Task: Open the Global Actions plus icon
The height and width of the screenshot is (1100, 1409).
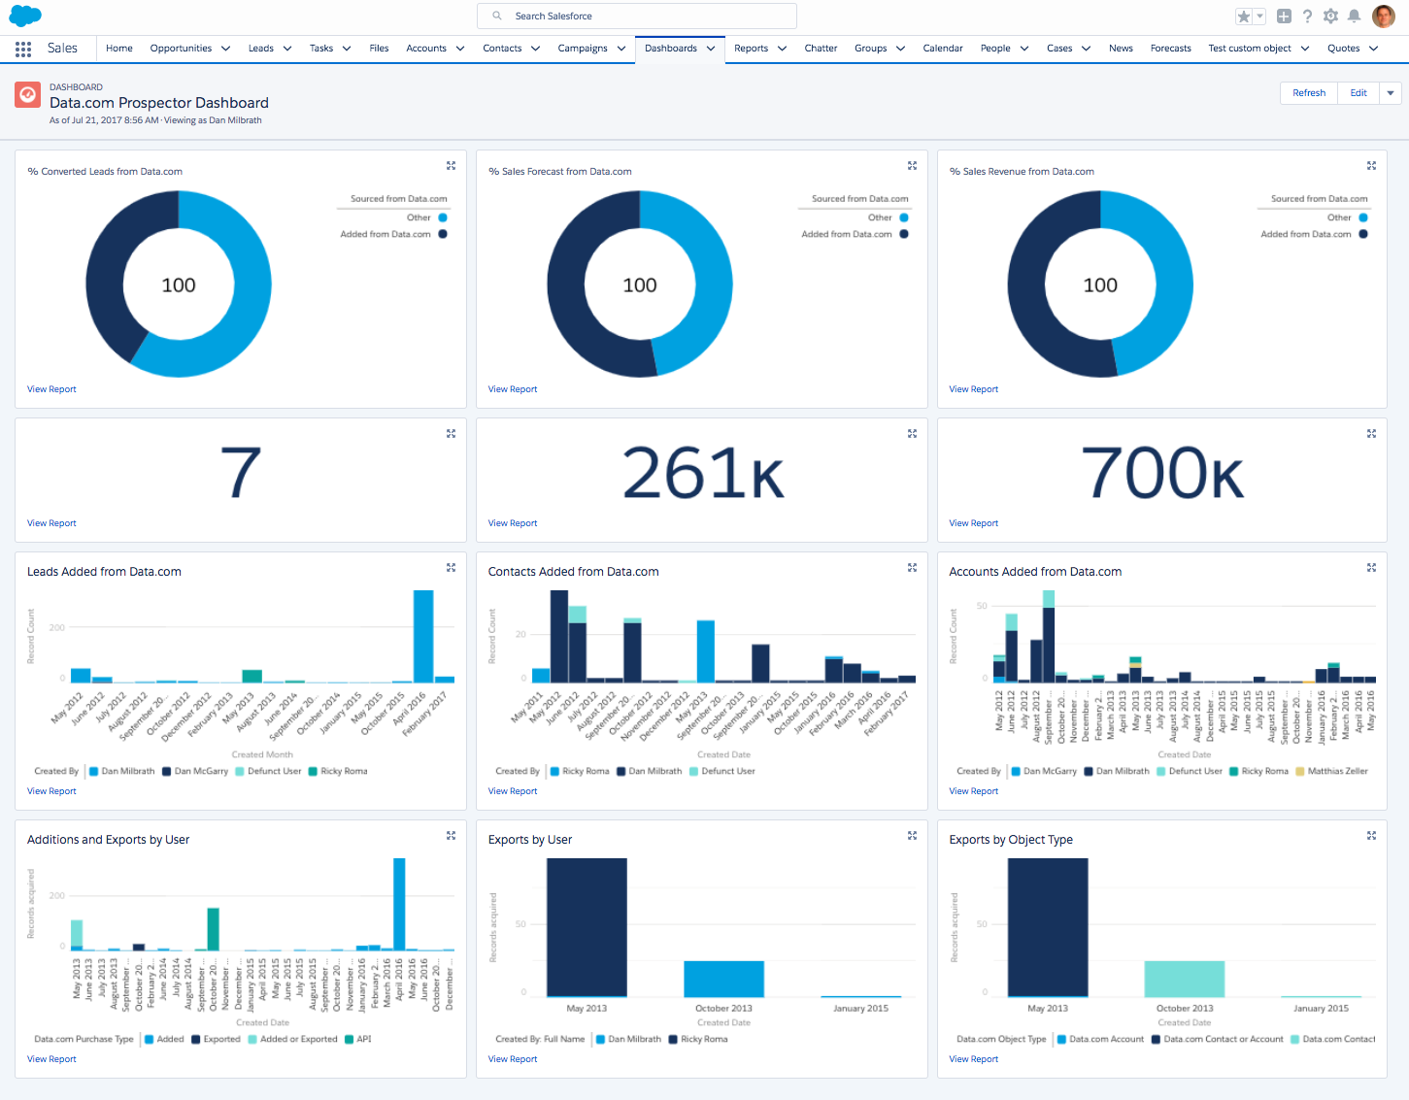Action: [x=1284, y=17]
